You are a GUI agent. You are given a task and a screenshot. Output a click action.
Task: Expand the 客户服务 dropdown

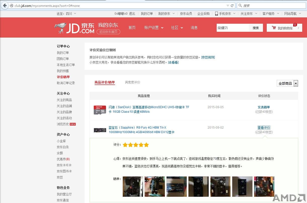pos(271,14)
